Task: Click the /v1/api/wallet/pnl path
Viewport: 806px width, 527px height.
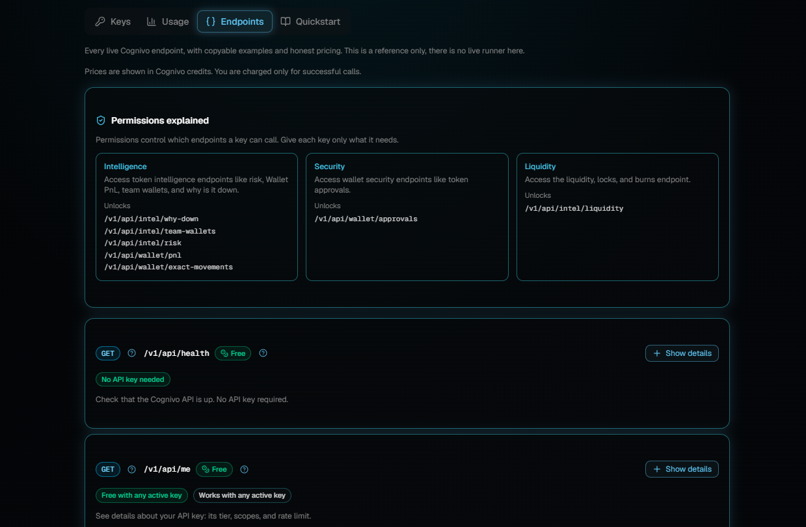Action: pos(142,255)
